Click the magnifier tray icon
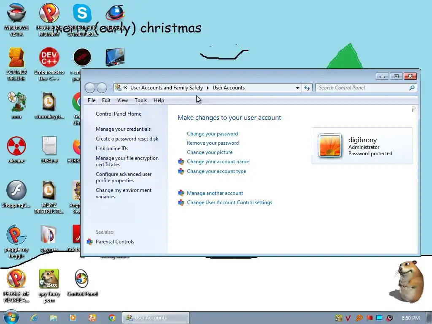Viewport: 432px width, 324px height. [x=359, y=318]
